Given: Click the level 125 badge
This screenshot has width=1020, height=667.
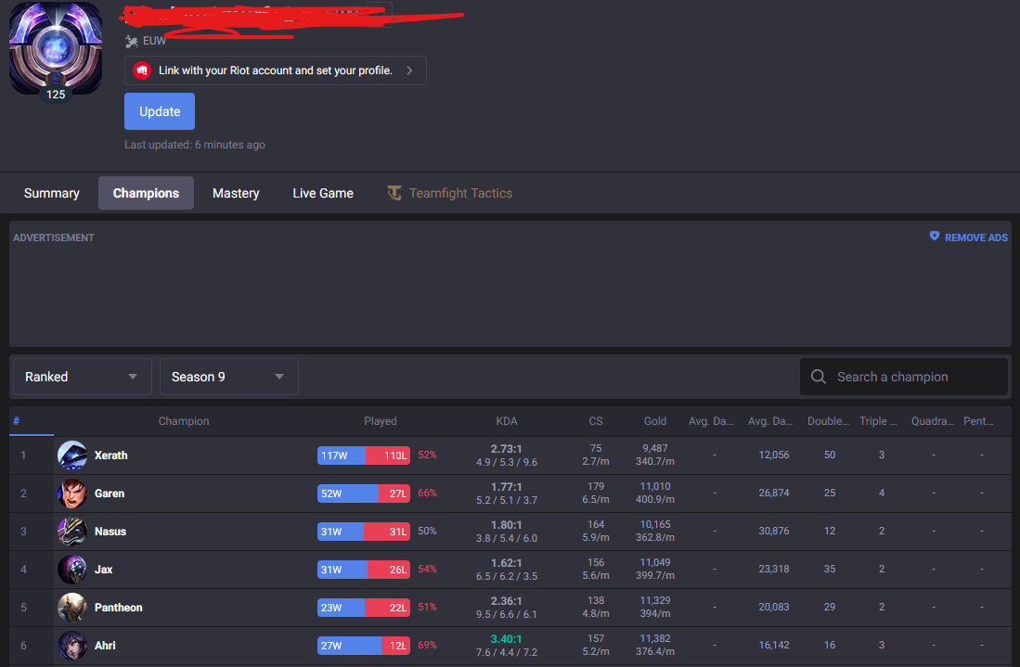Looking at the screenshot, I should click(x=56, y=95).
